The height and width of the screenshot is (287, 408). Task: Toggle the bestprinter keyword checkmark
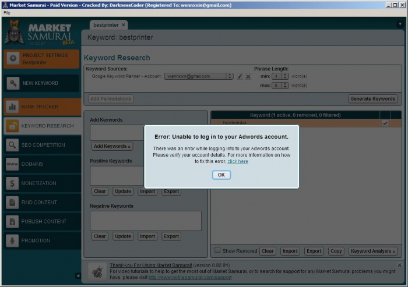pos(385,123)
